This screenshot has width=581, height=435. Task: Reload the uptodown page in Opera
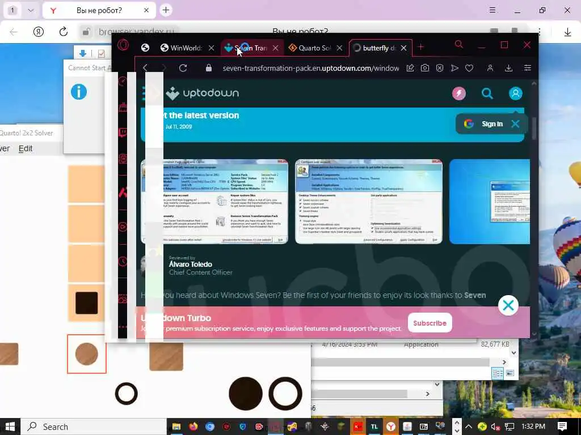(x=183, y=68)
